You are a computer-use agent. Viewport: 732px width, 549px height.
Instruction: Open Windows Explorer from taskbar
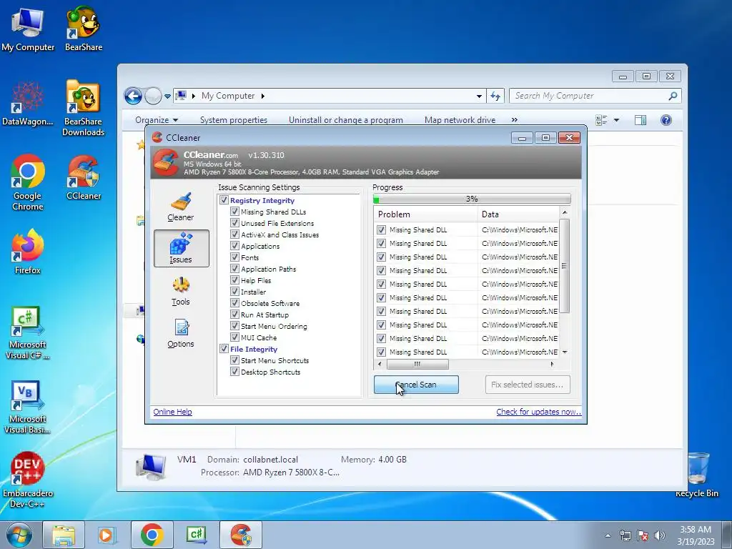(64, 535)
